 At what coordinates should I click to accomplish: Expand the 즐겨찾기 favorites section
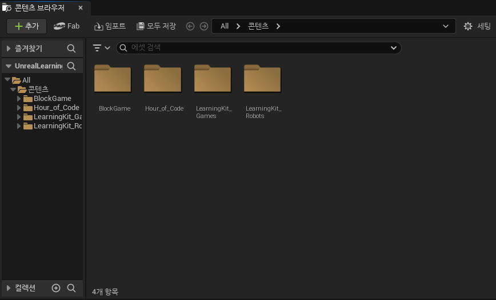pyautogui.click(x=9, y=48)
